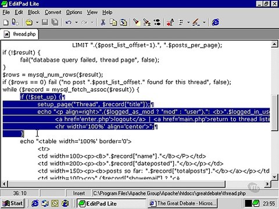Copy selection with Copy icon

point(113,23)
